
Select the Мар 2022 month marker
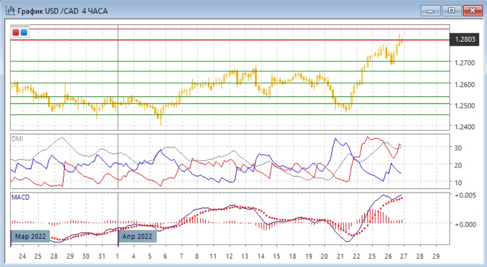pyautogui.click(x=30, y=237)
